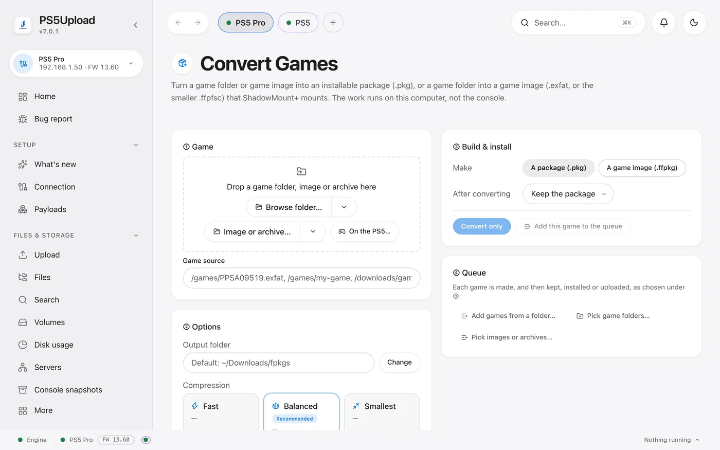The height and width of the screenshot is (450, 720).
Task: Click Browse folder... button
Action: (x=289, y=207)
